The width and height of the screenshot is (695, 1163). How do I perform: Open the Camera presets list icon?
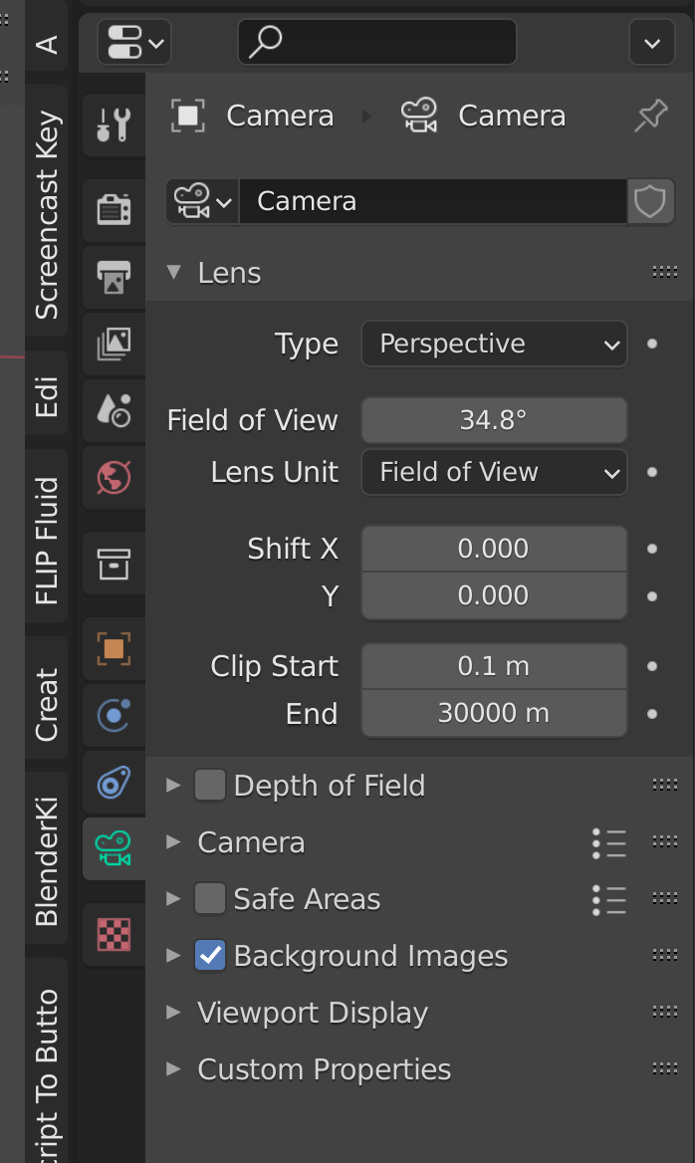click(609, 843)
